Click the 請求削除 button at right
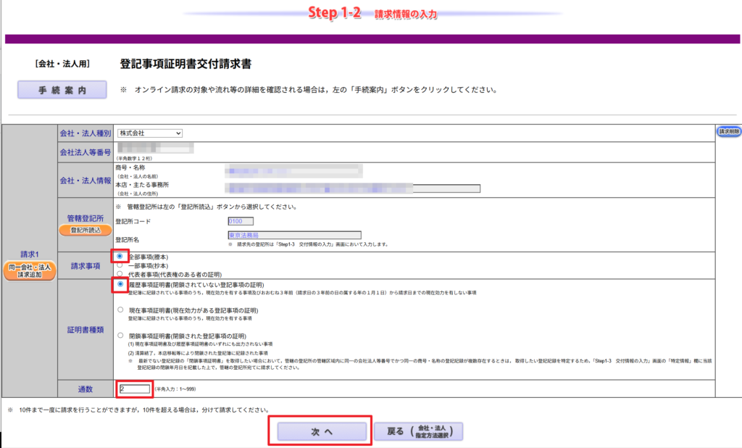 [x=728, y=131]
